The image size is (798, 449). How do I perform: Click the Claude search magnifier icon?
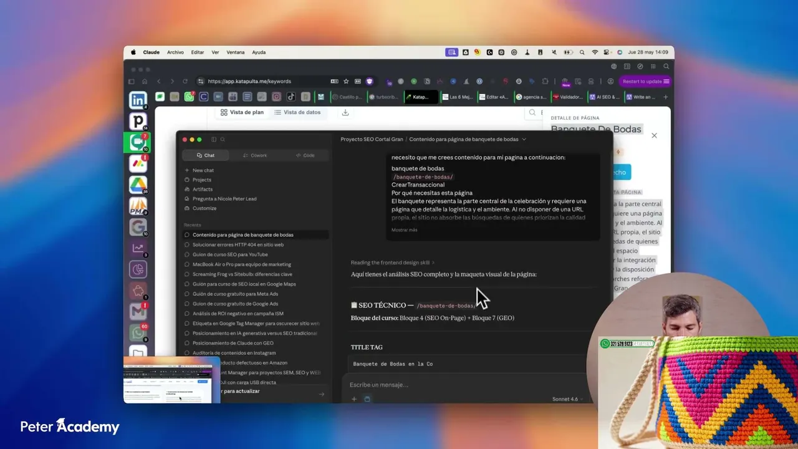click(x=223, y=140)
